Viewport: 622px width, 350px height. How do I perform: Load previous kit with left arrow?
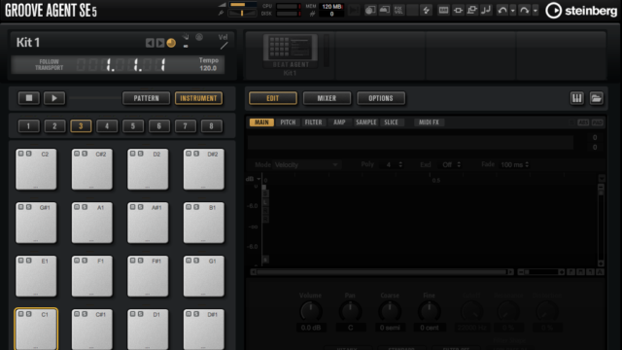click(x=150, y=43)
